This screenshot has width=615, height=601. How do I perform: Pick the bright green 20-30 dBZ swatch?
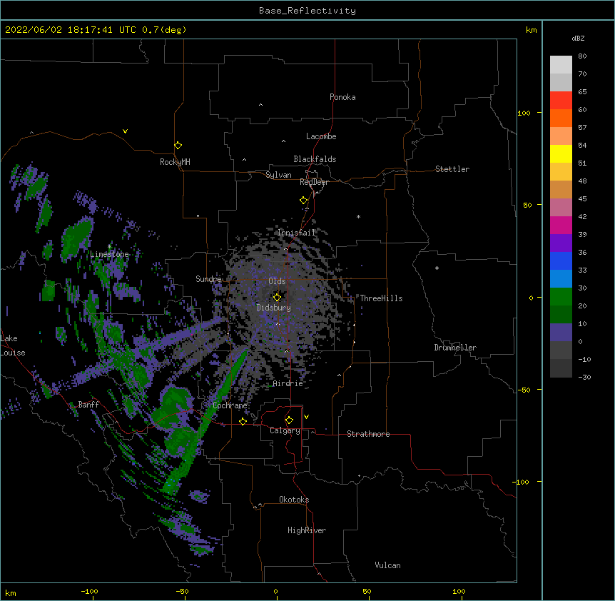(561, 297)
